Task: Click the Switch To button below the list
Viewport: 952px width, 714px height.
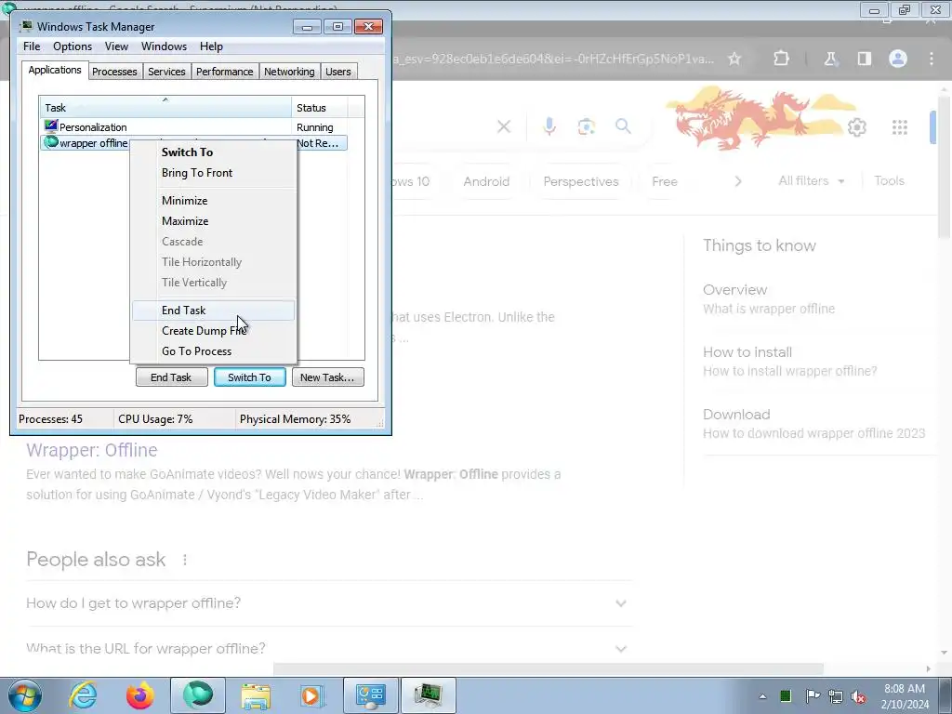Action: click(249, 377)
